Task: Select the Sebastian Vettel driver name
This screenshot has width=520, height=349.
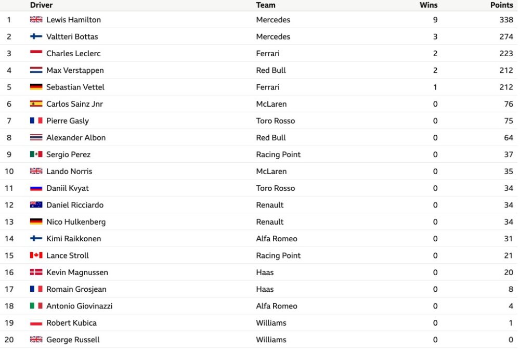Action: [75, 87]
